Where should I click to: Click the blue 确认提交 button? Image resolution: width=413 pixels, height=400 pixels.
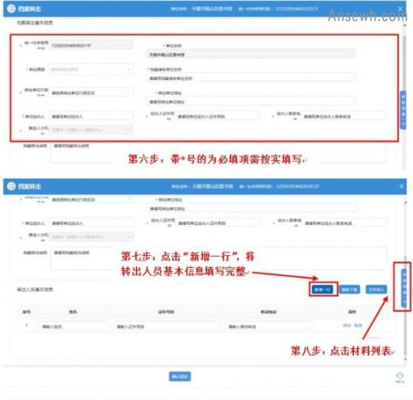(x=179, y=377)
